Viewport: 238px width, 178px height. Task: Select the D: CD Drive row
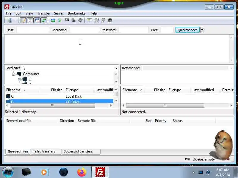[x=59, y=101]
